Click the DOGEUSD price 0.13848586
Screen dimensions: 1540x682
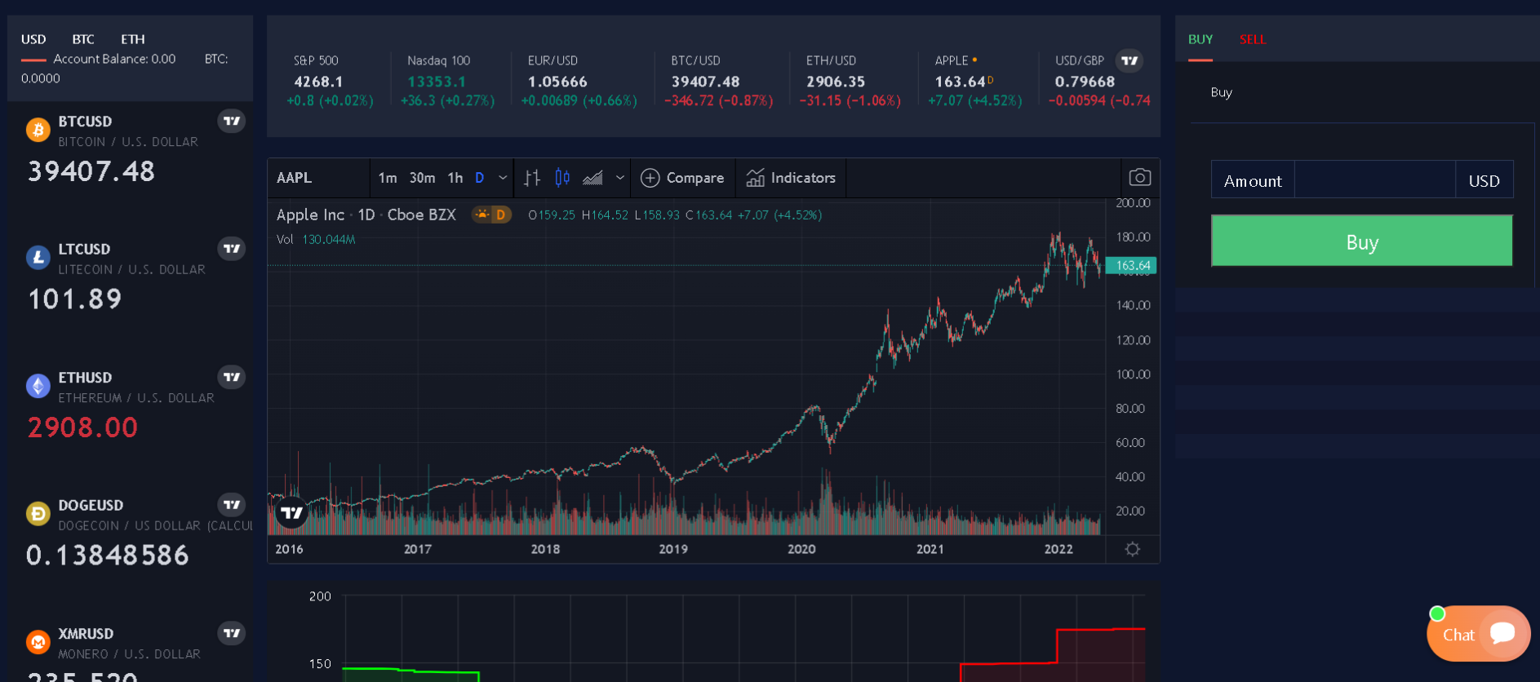pos(108,556)
